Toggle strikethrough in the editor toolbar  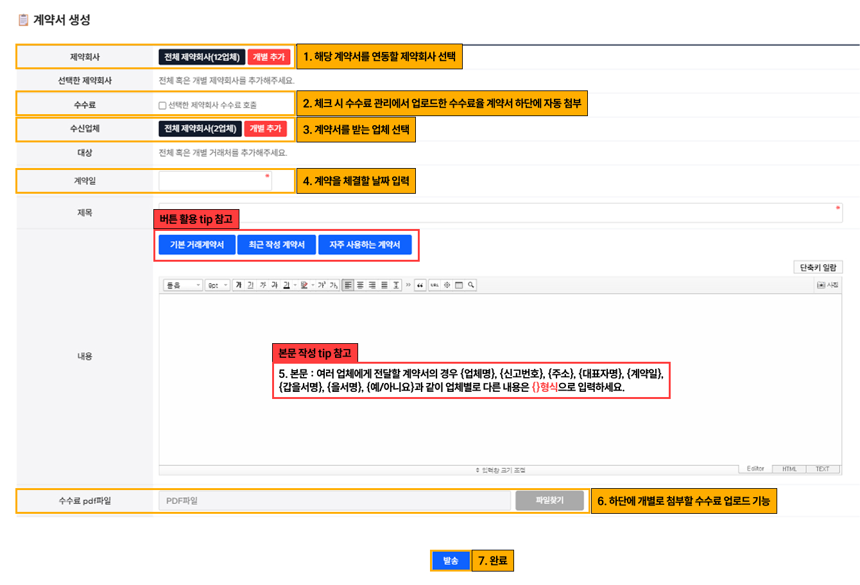275,285
